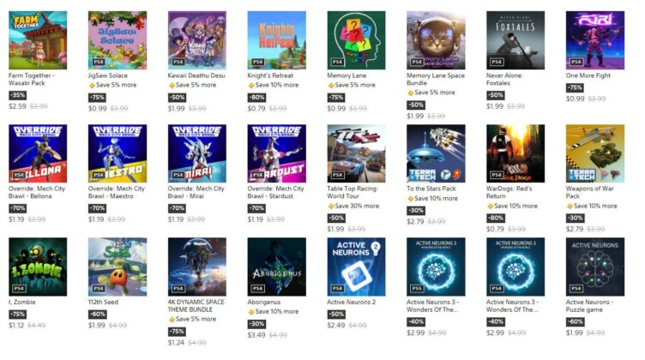
Task: Select the JigSaw Solace game cover
Action: tap(118, 40)
